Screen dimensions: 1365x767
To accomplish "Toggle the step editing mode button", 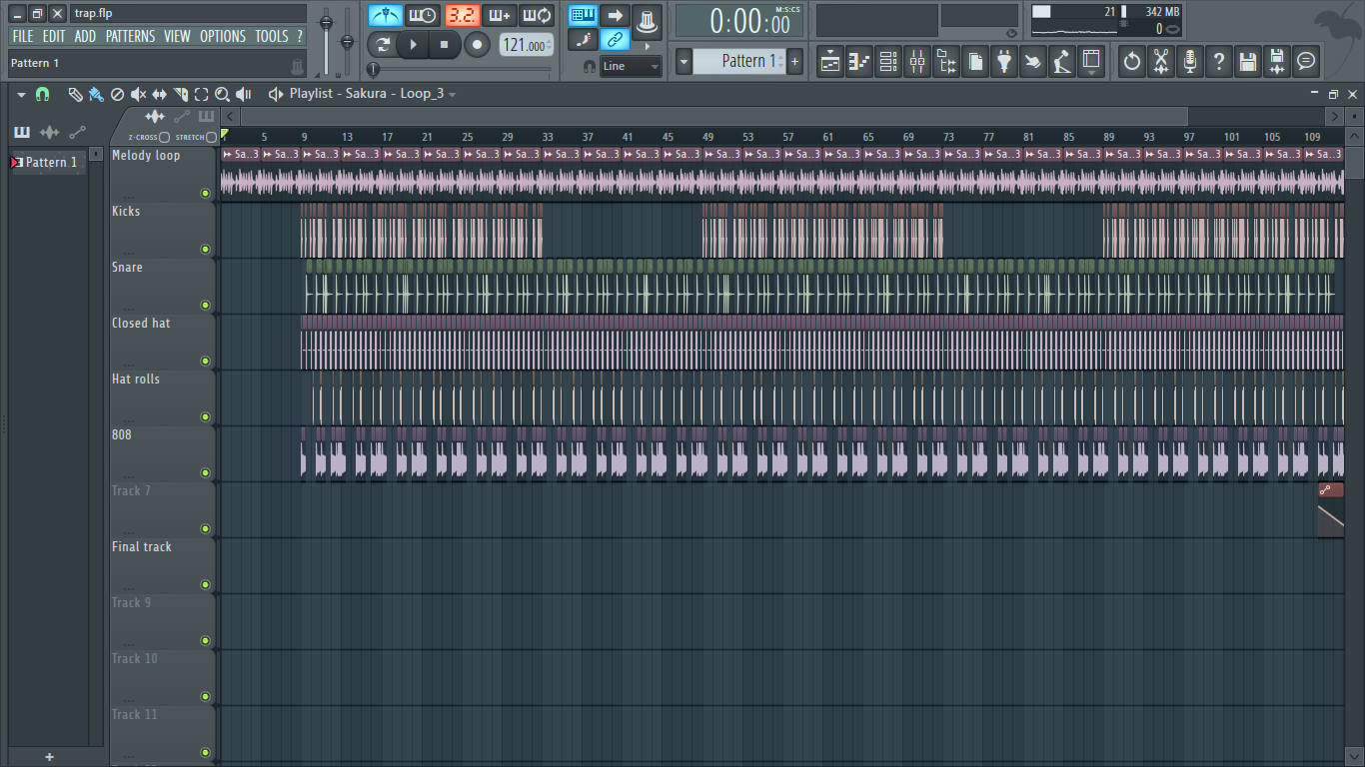I will 584,40.
